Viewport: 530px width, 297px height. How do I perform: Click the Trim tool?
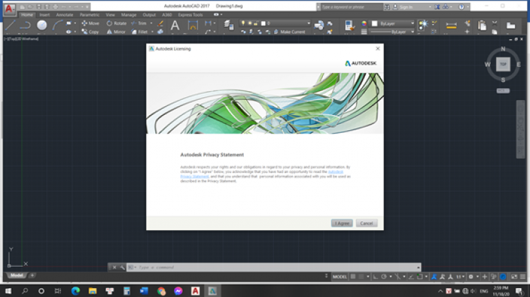pyautogui.click(x=139, y=23)
